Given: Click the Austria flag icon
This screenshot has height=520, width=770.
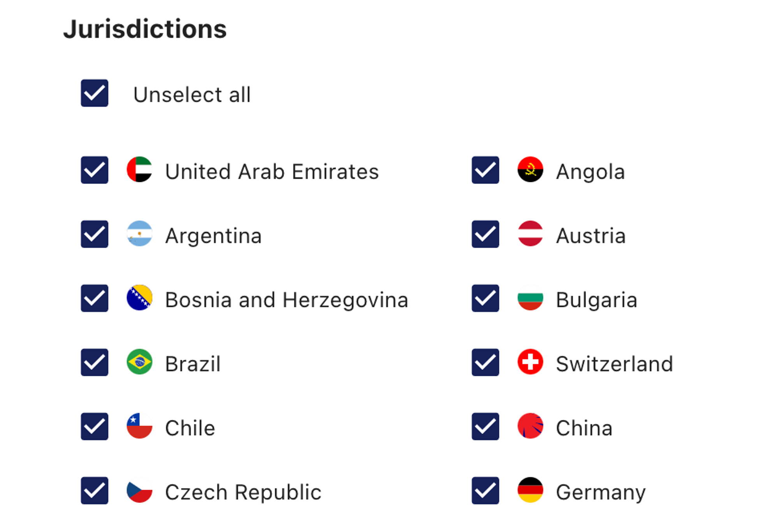Looking at the screenshot, I should point(530,234).
